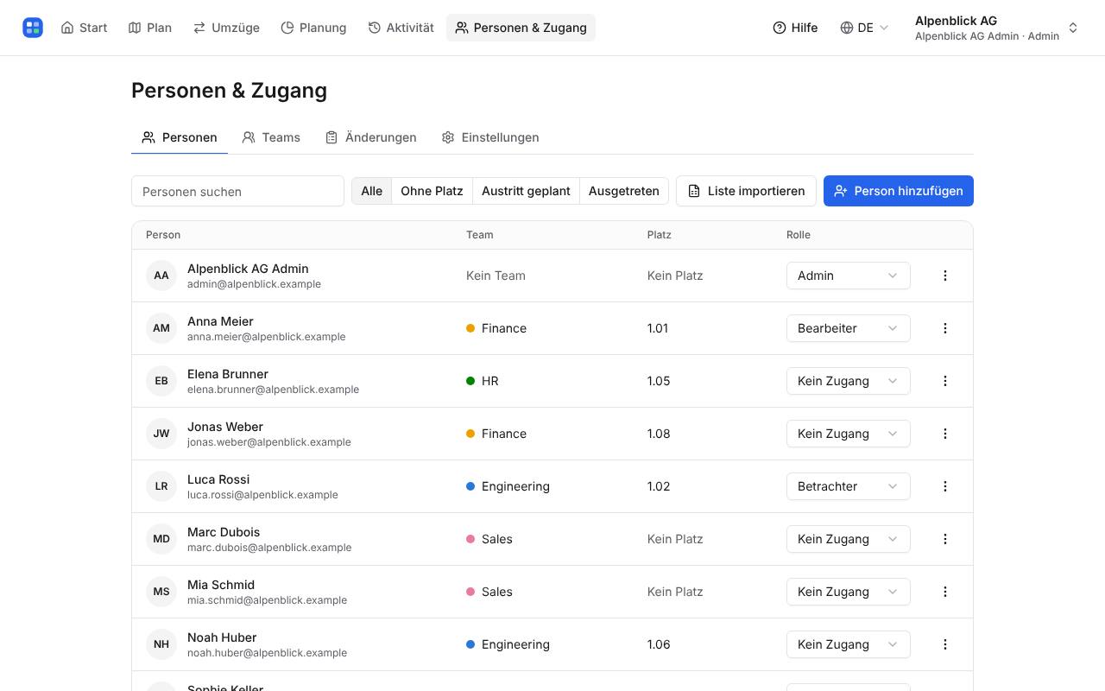Viewport: 1105px width, 691px height.
Task: Click the MS avatar for Mia Schmid
Action: (x=161, y=592)
